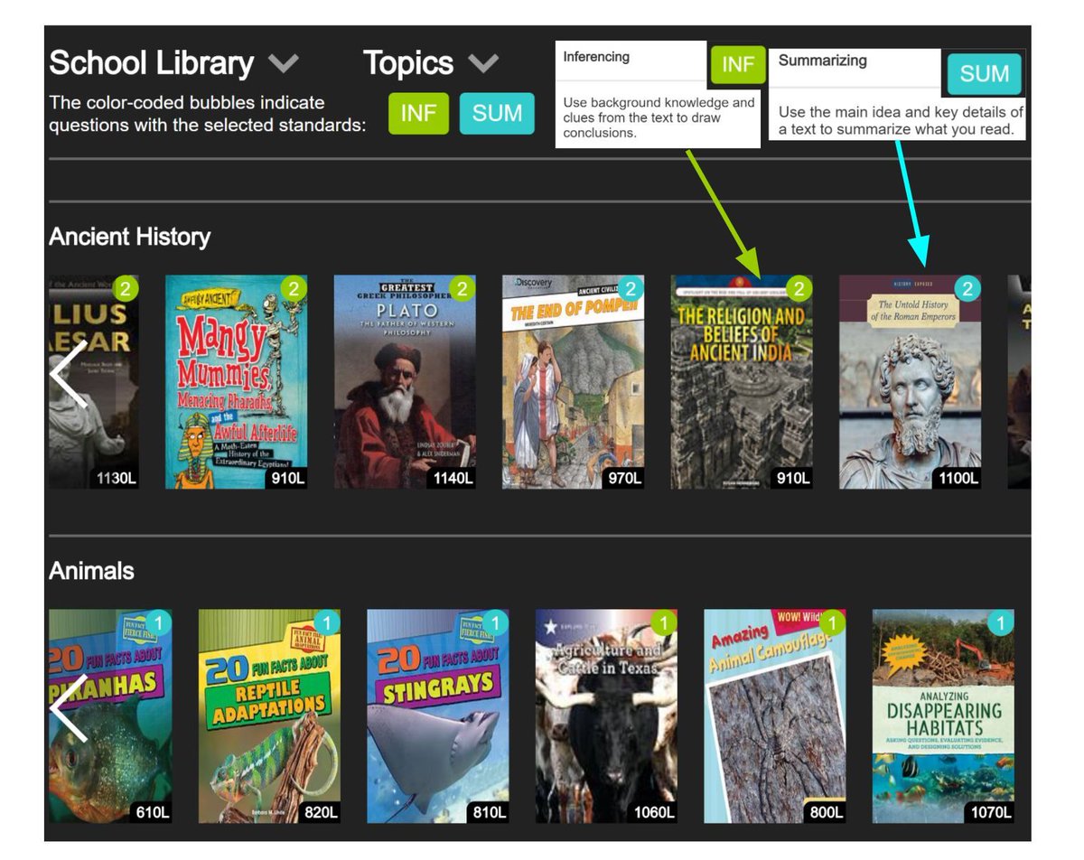
Task: Go to previous books in Ancient History row
Action: 68,375
